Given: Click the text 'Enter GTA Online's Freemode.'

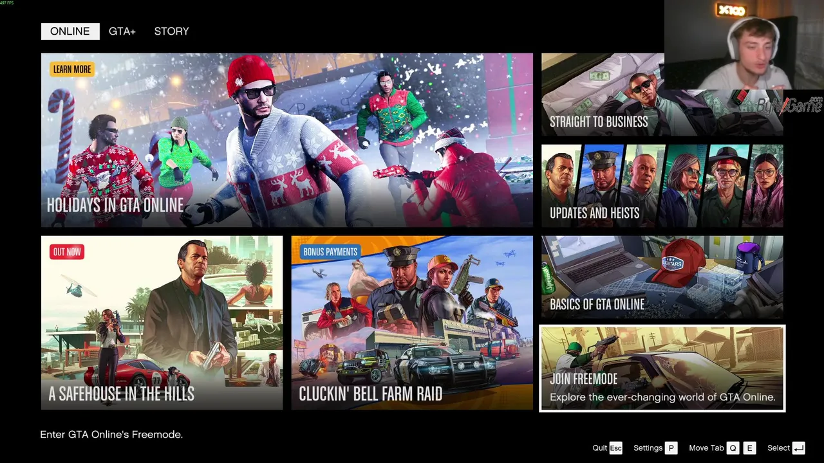Looking at the screenshot, I should (x=111, y=435).
